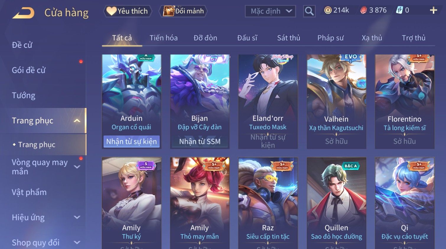
Task: Click the golden back arrow icon
Action: click(x=23, y=13)
